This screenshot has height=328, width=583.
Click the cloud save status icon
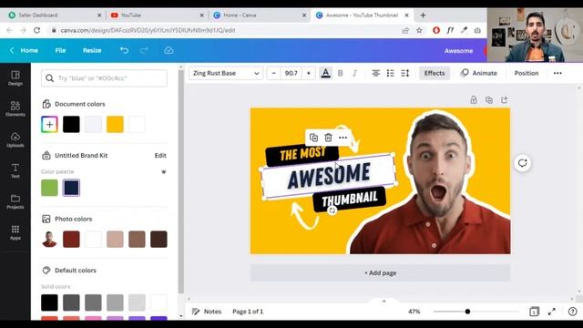tap(169, 50)
